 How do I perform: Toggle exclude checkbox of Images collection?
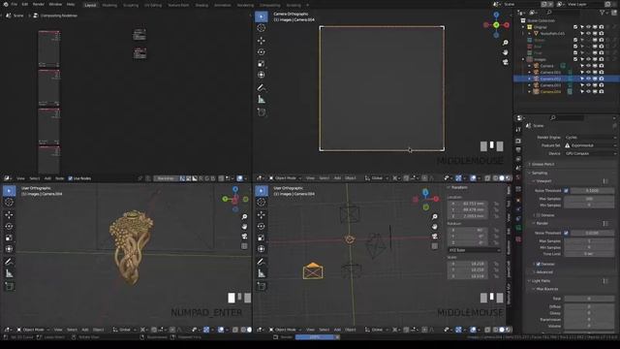click(575, 59)
